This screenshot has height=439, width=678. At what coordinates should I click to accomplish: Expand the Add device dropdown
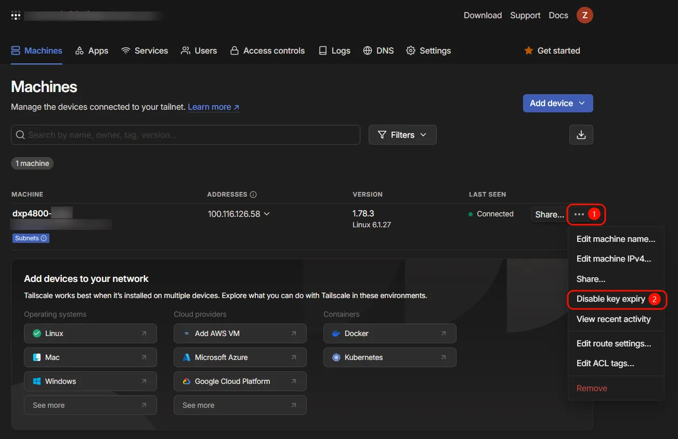pos(557,103)
